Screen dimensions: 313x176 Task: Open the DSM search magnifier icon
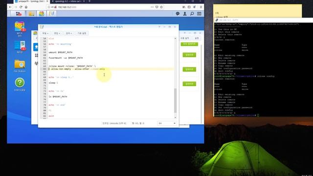click(x=192, y=14)
